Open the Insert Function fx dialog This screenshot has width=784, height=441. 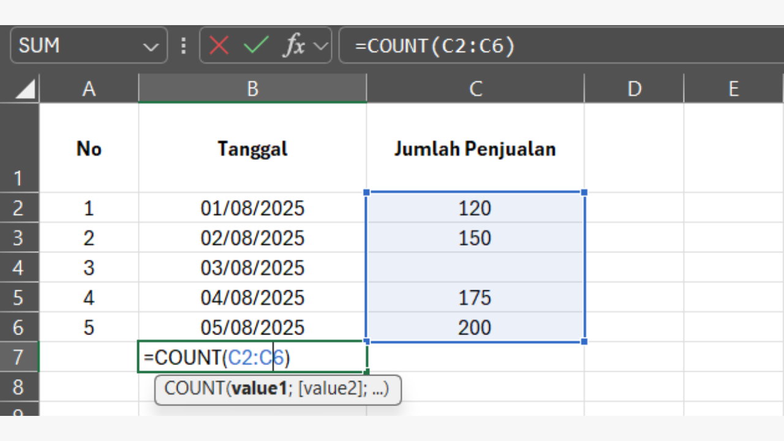tap(294, 45)
